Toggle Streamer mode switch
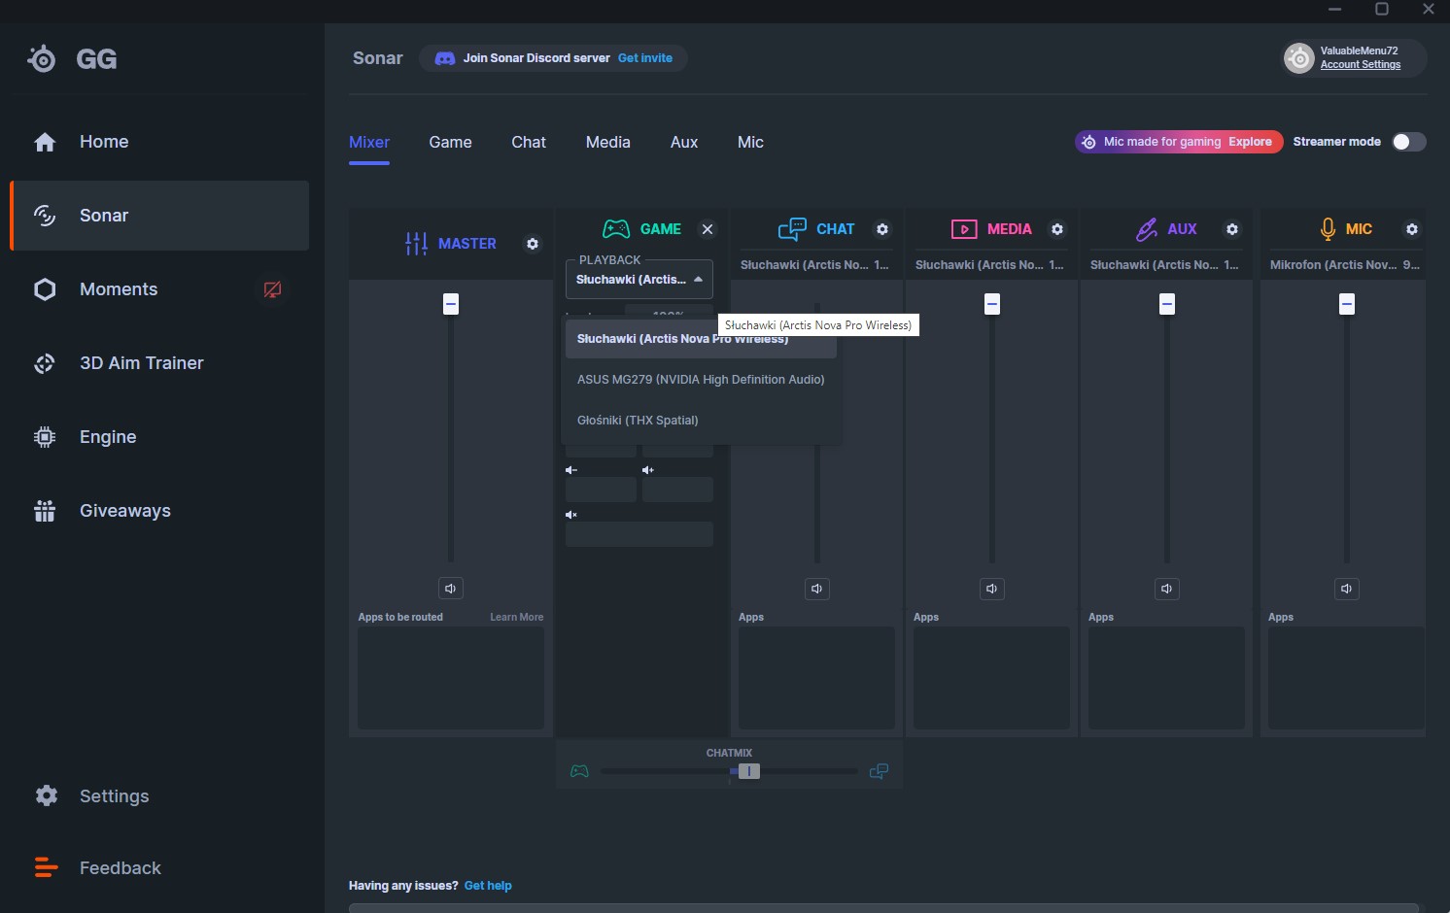The height and width of the screenshot is (913, 1450). click(x=1408, y=142)
